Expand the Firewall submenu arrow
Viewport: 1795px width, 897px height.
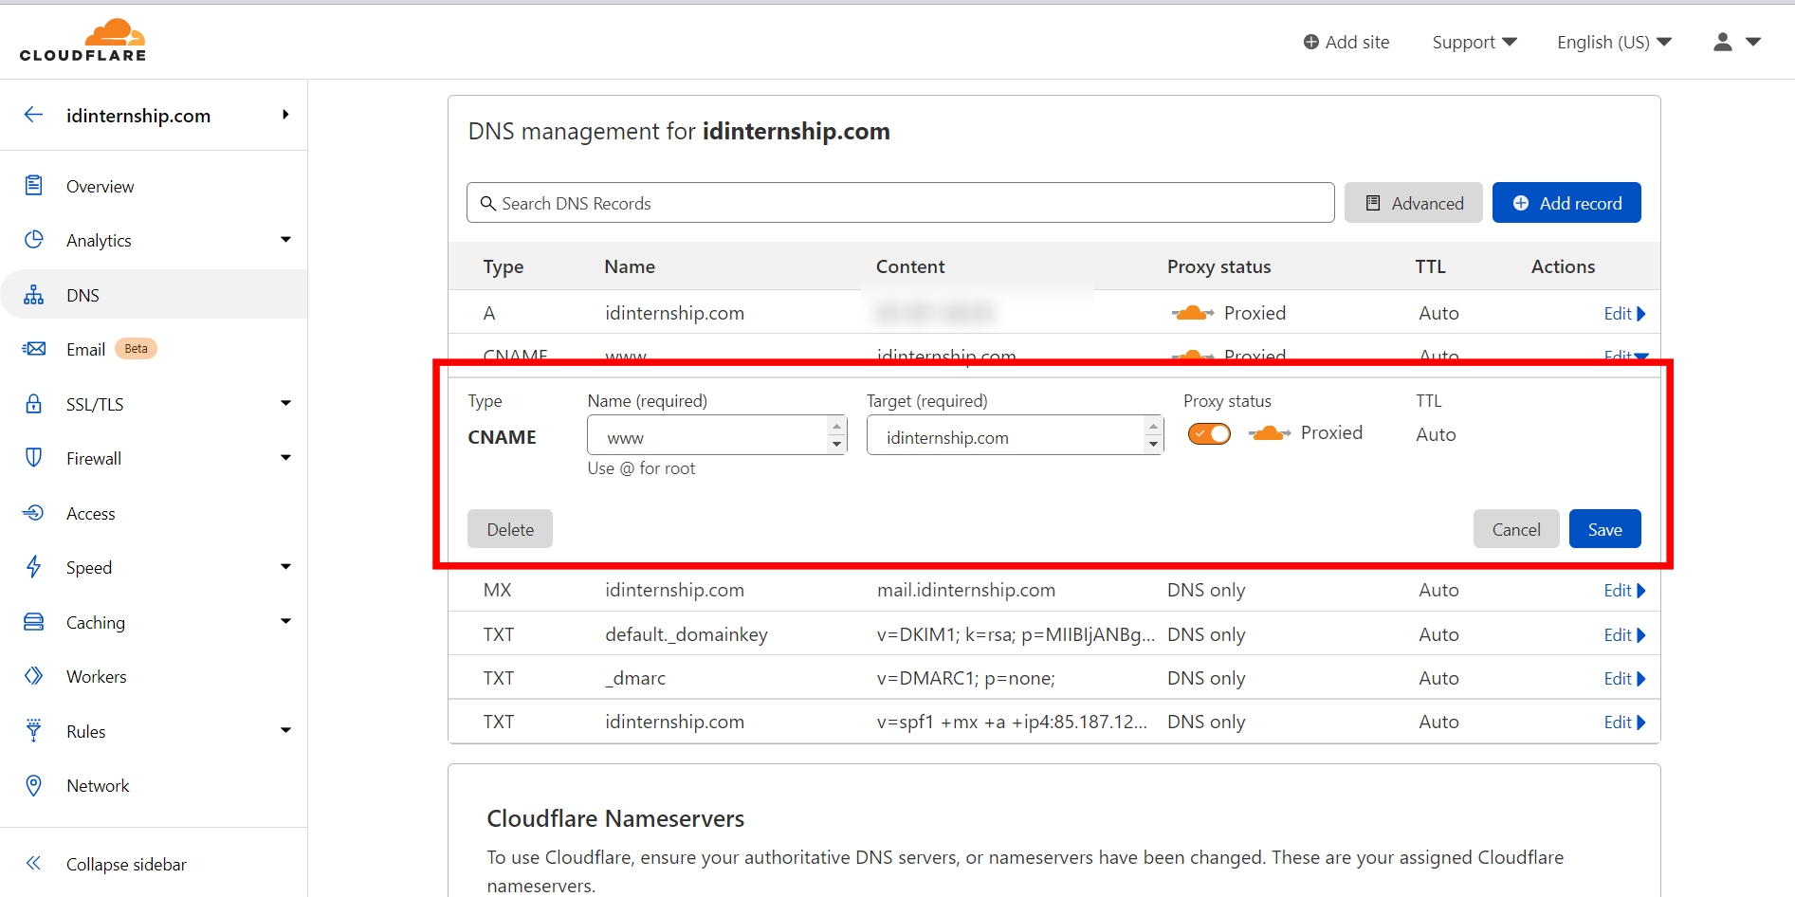point(285,458)
